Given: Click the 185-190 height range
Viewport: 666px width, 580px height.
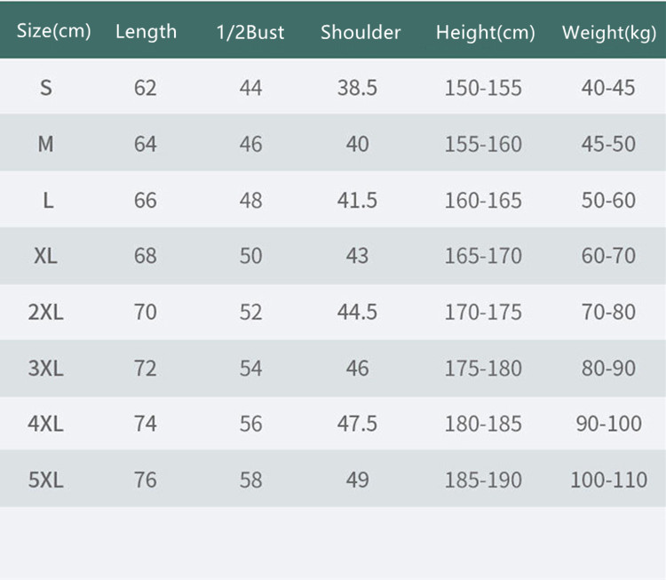Looking at the screenshot, I should click(x=483, y=480).
